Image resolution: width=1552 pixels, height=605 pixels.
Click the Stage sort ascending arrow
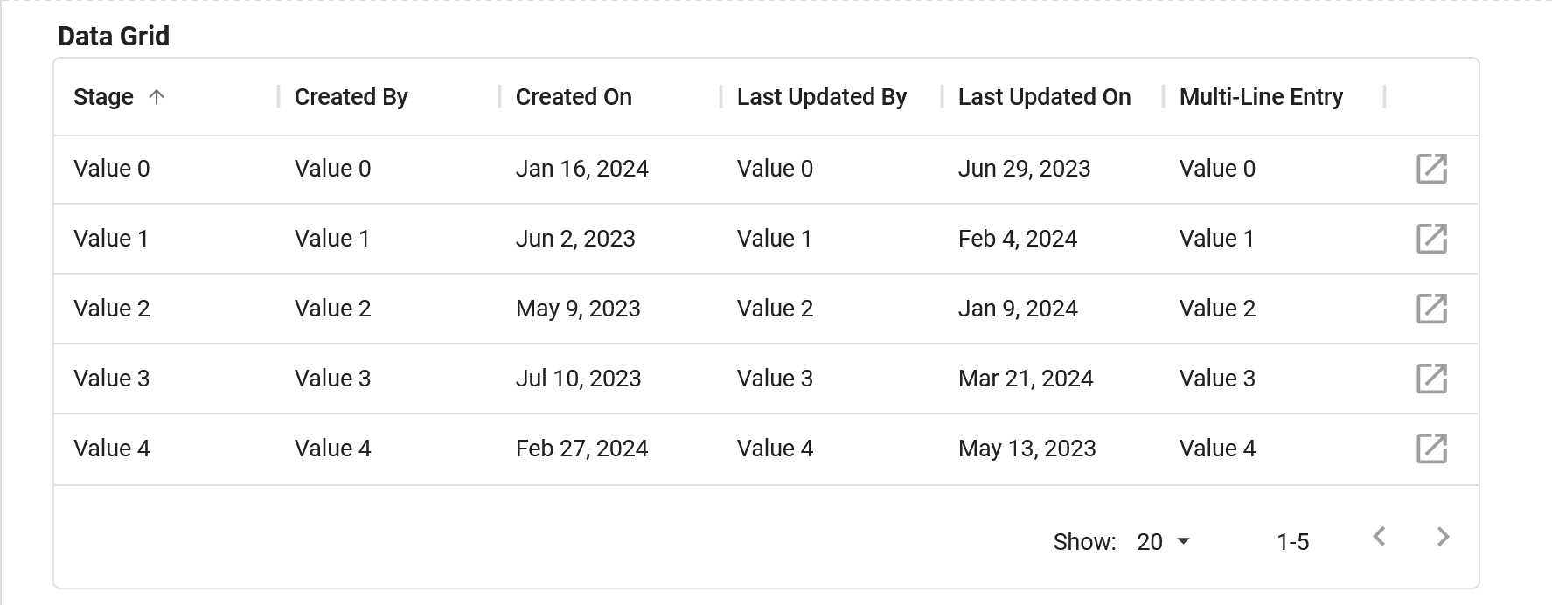coord(157,97)
